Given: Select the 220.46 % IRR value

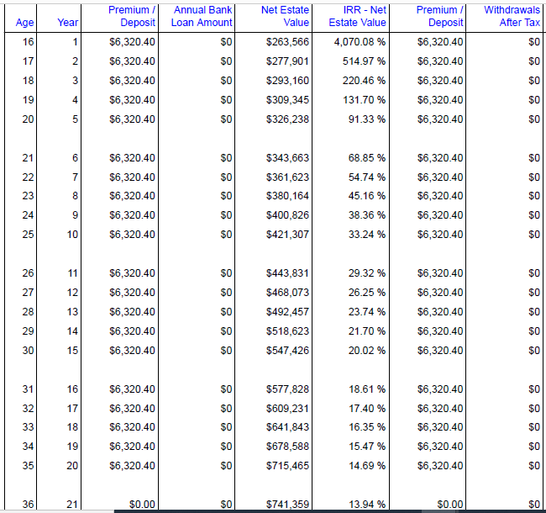Looking at the screenshot, I should click(x=365, y=81).
